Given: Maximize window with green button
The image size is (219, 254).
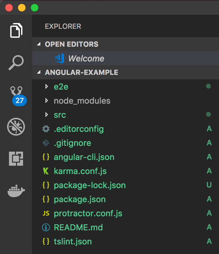Looking at the screenshot, I should [35, 8].
